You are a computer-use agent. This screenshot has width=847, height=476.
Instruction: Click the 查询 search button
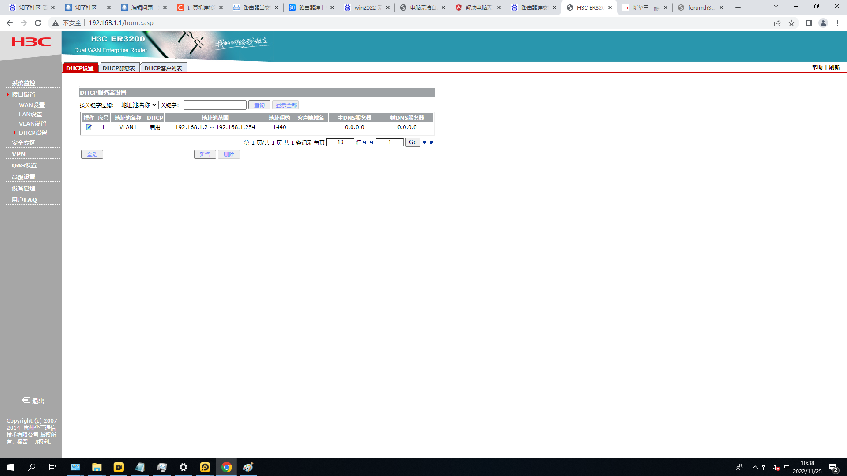[x=259, y=105]
